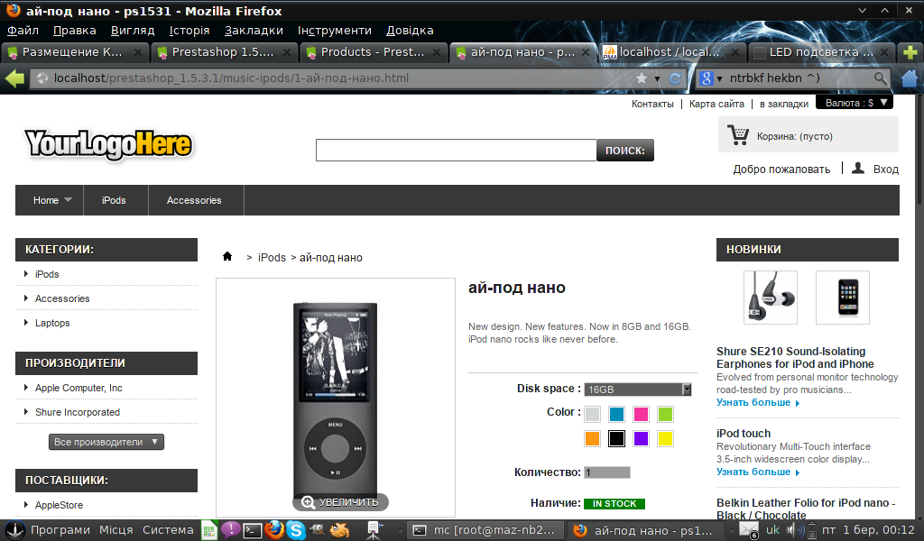Click the YourLogoHere logo
The image size is (924, 541).
(108, 144)
